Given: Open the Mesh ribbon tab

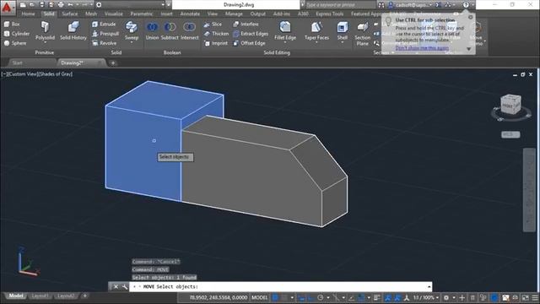Looking at the screenshot, I should (x=91, y=14).
